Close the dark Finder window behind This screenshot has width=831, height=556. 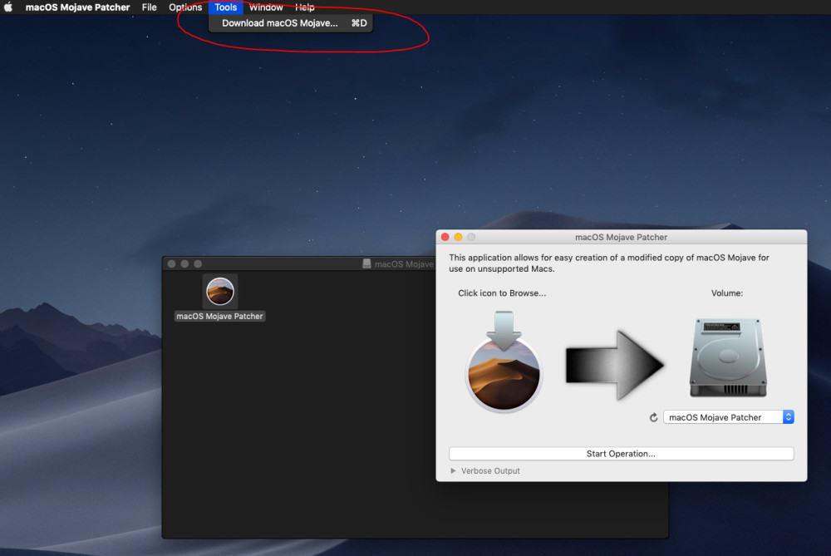coord(171,263)
